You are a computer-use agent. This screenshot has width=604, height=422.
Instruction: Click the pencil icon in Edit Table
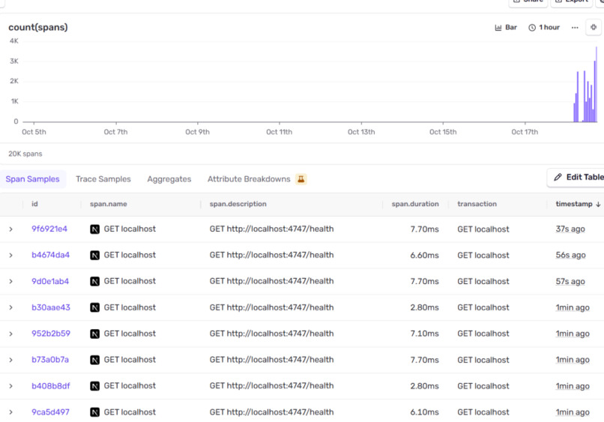click(558, 178)
